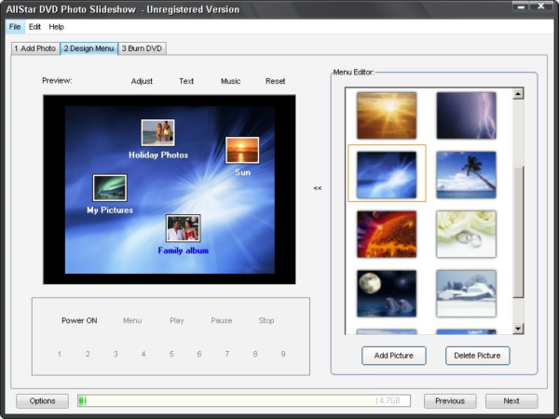Open the Help menu
The image size is (559, 419).
pyautogui.click(x=57, y=27)
